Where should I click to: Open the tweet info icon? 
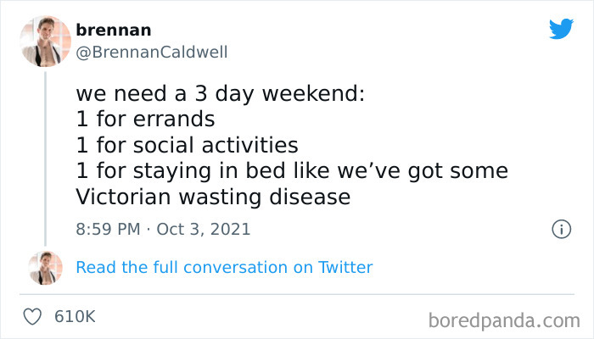tap(560, 229)
